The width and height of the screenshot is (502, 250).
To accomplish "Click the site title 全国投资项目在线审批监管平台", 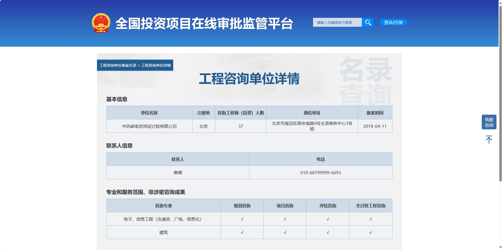I will click(204, 24).
